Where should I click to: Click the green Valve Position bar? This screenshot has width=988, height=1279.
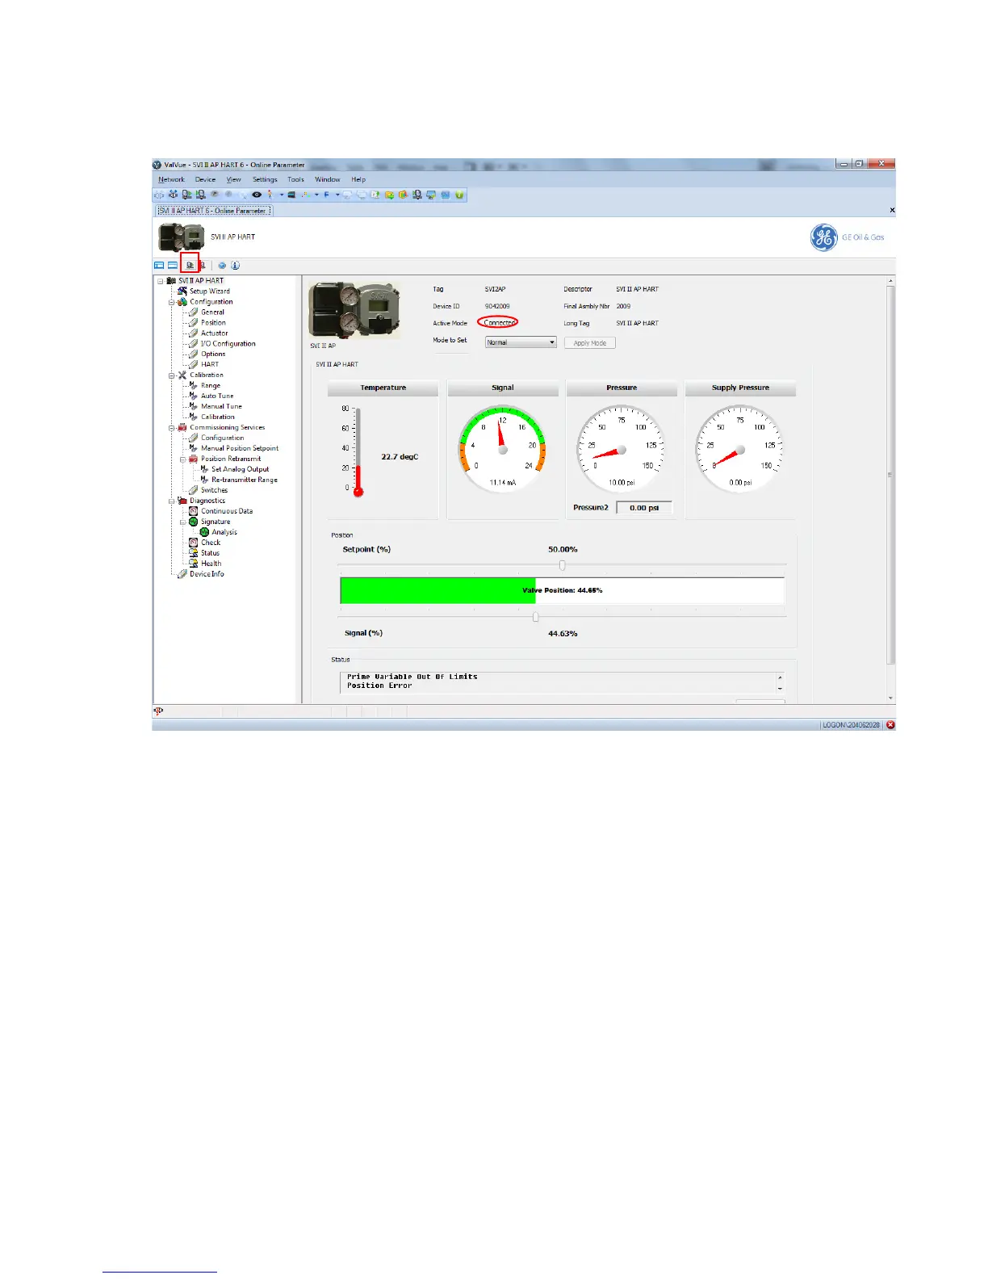click(x=437, y=590)
